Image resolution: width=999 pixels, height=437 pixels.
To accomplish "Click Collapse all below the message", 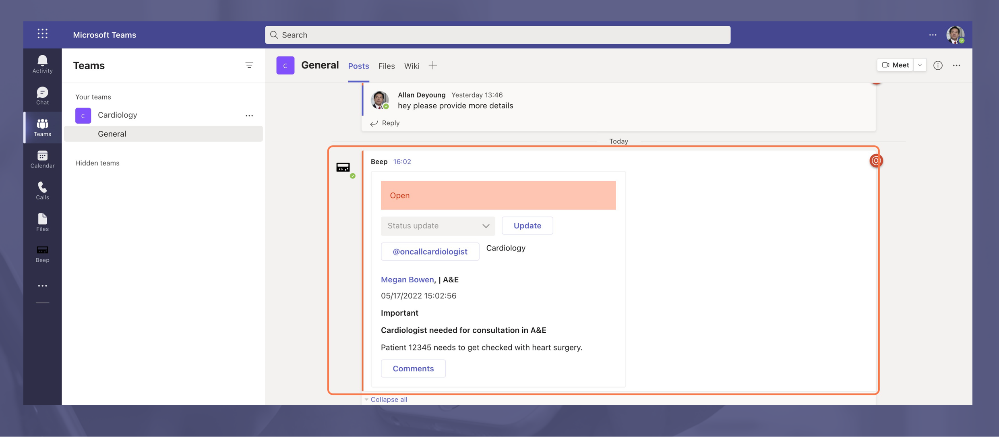I will click(389, 400).
